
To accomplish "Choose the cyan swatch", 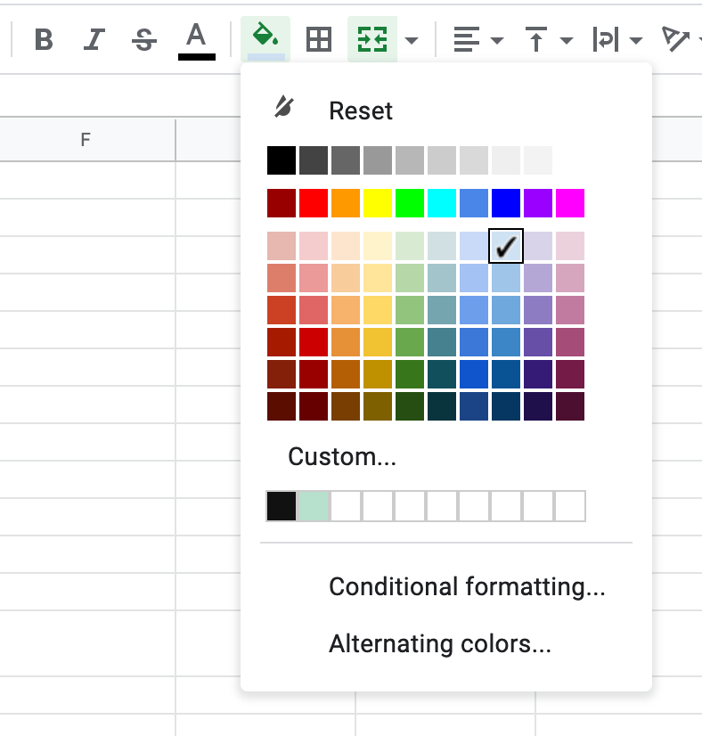I will tap(442, 203).
